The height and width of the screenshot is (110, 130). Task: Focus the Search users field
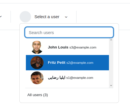point(69,33)
